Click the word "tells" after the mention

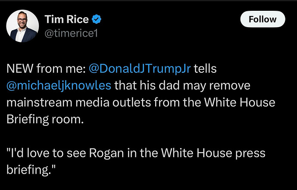pos(205,69)
